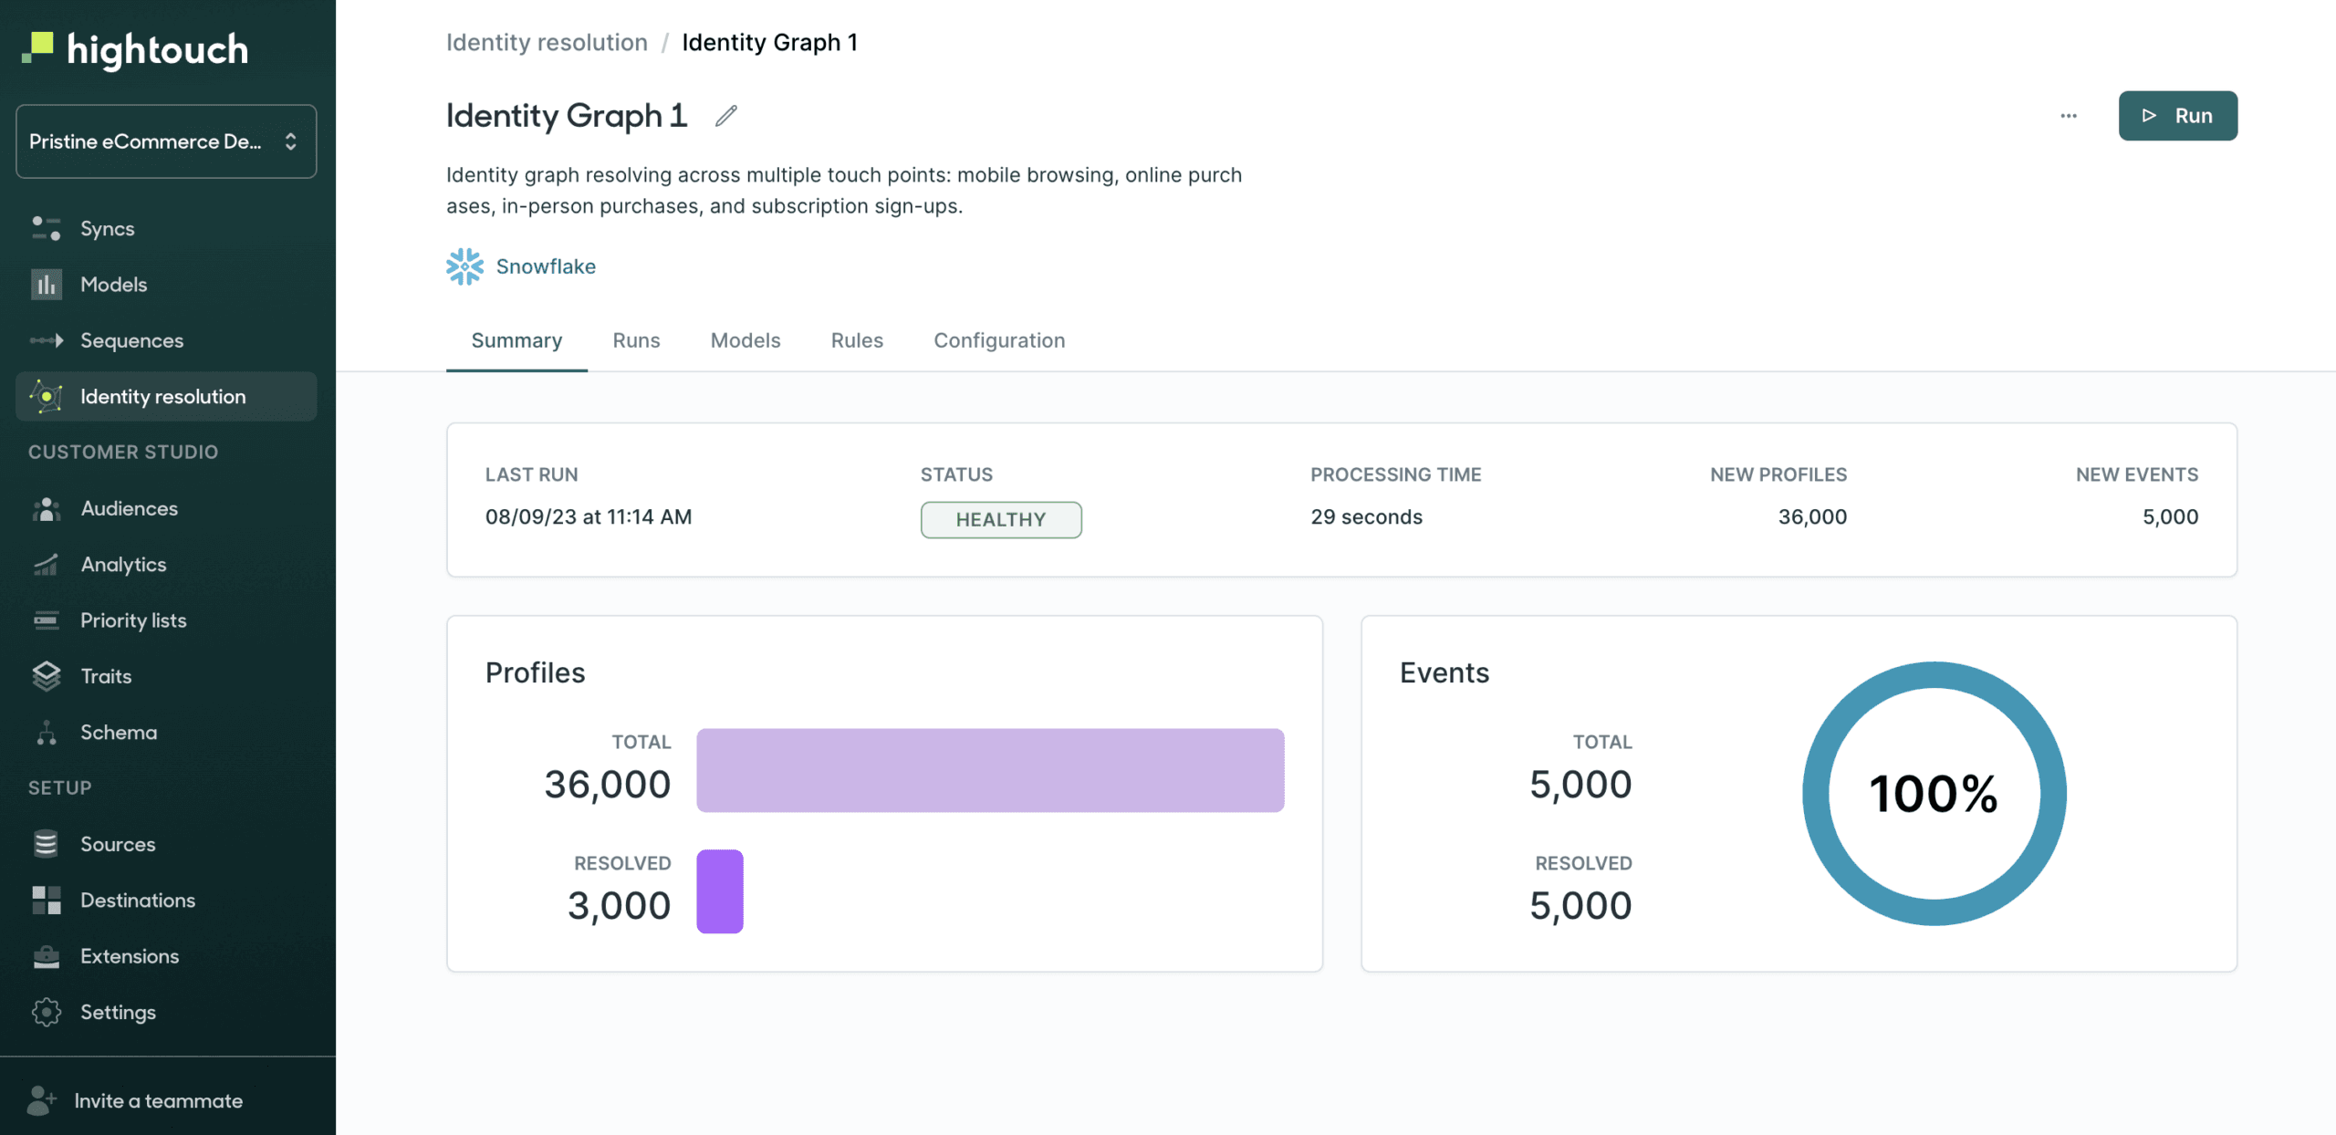Viewport: 2336px width, 1135px height.
Task: Go to the Configuration tab
Action: click(x=999, y=340)
